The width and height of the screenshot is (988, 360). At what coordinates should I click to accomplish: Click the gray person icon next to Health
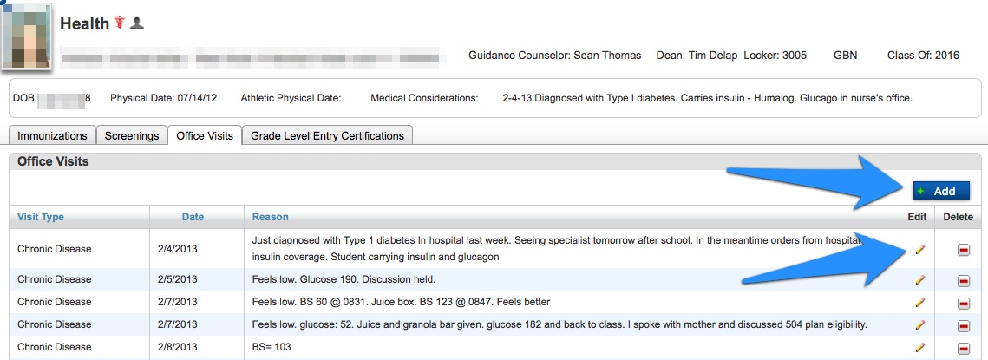136,24
